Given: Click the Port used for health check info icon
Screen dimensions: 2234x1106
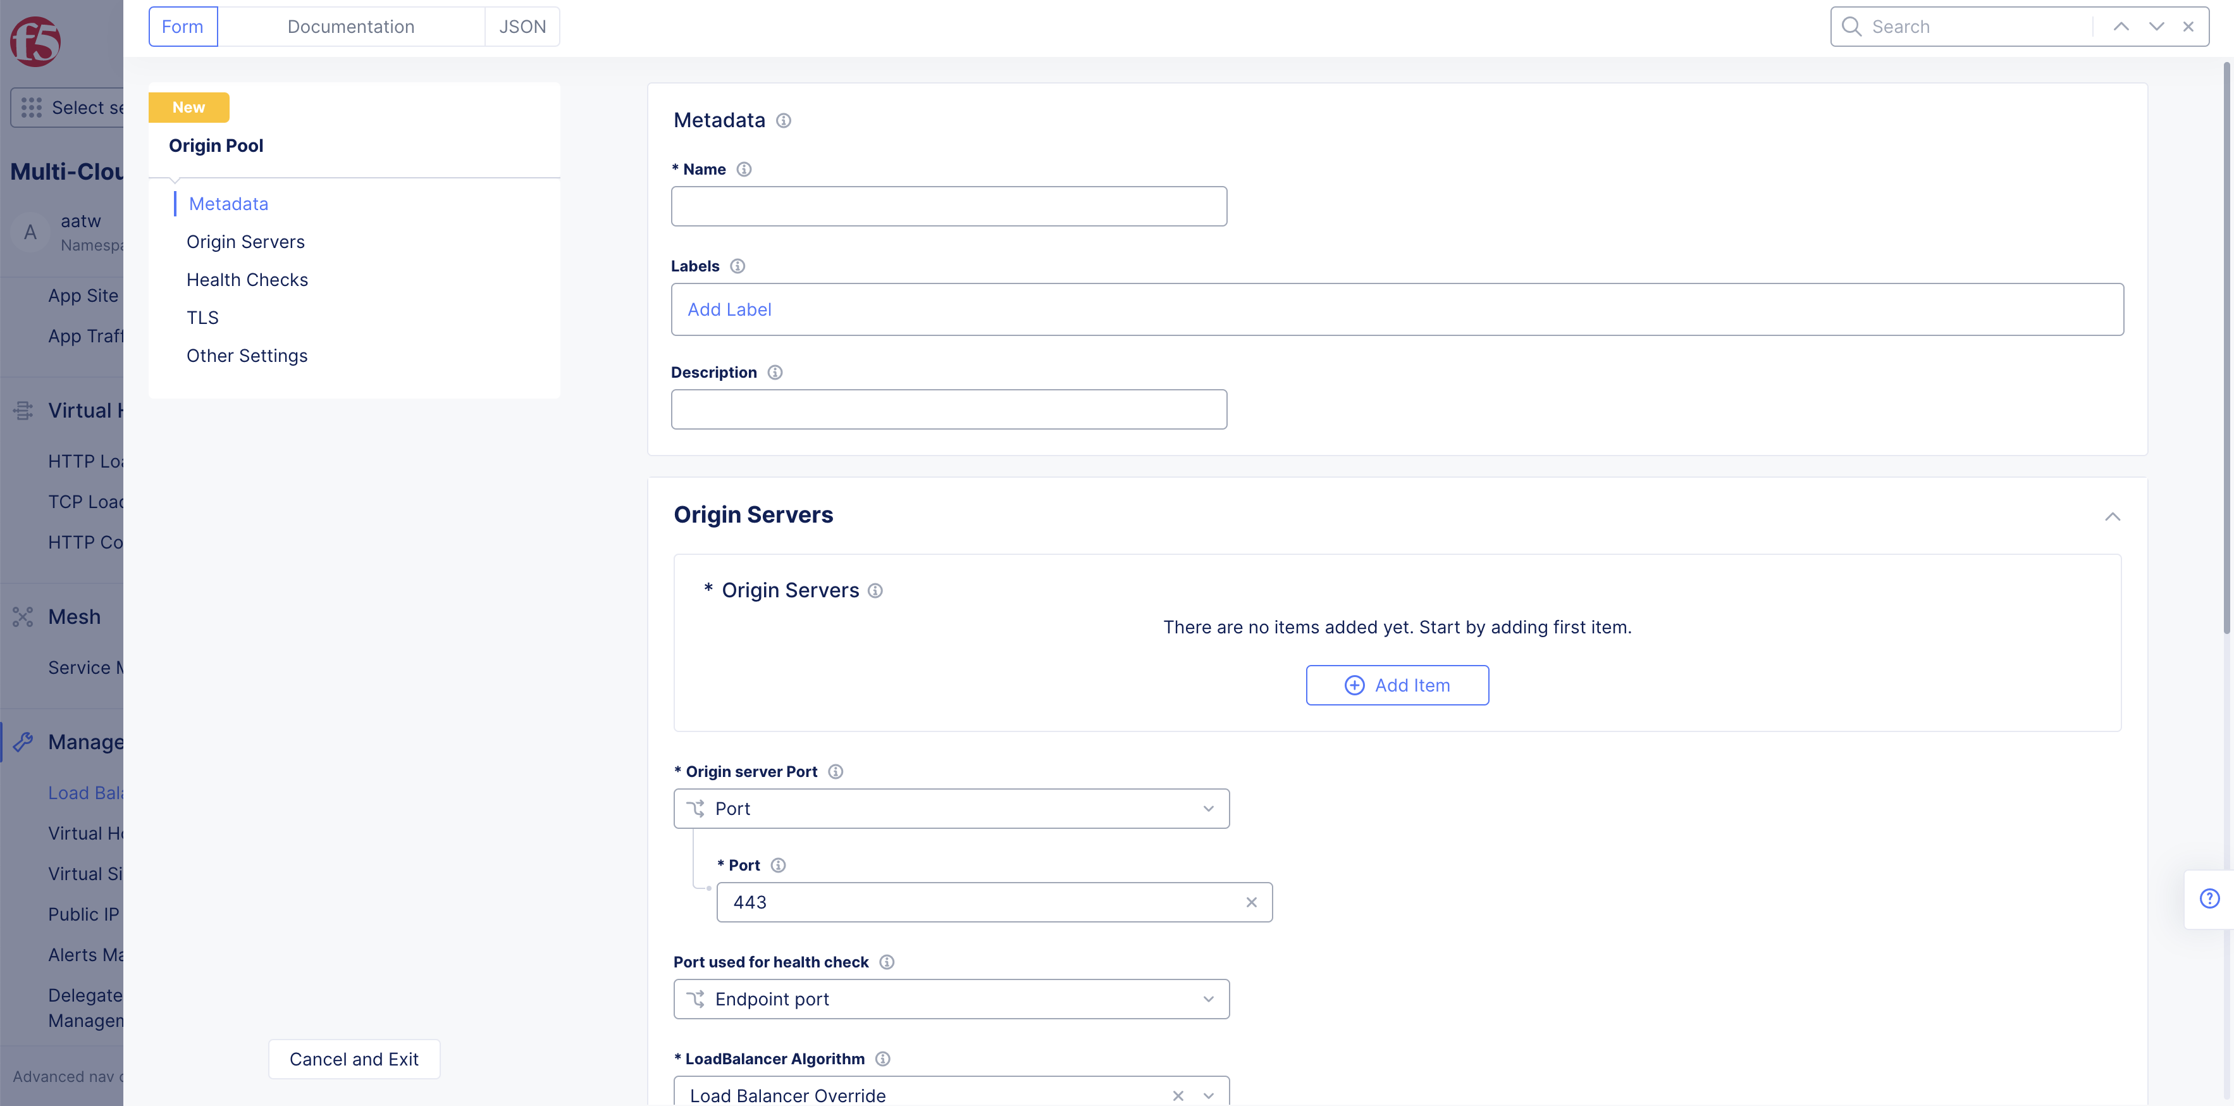Looking at the screenshot, I should [886, 961].
